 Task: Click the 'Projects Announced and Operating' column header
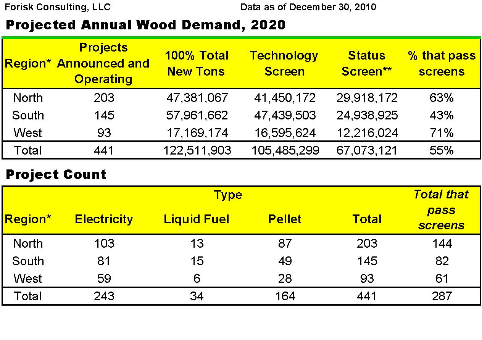103,63
